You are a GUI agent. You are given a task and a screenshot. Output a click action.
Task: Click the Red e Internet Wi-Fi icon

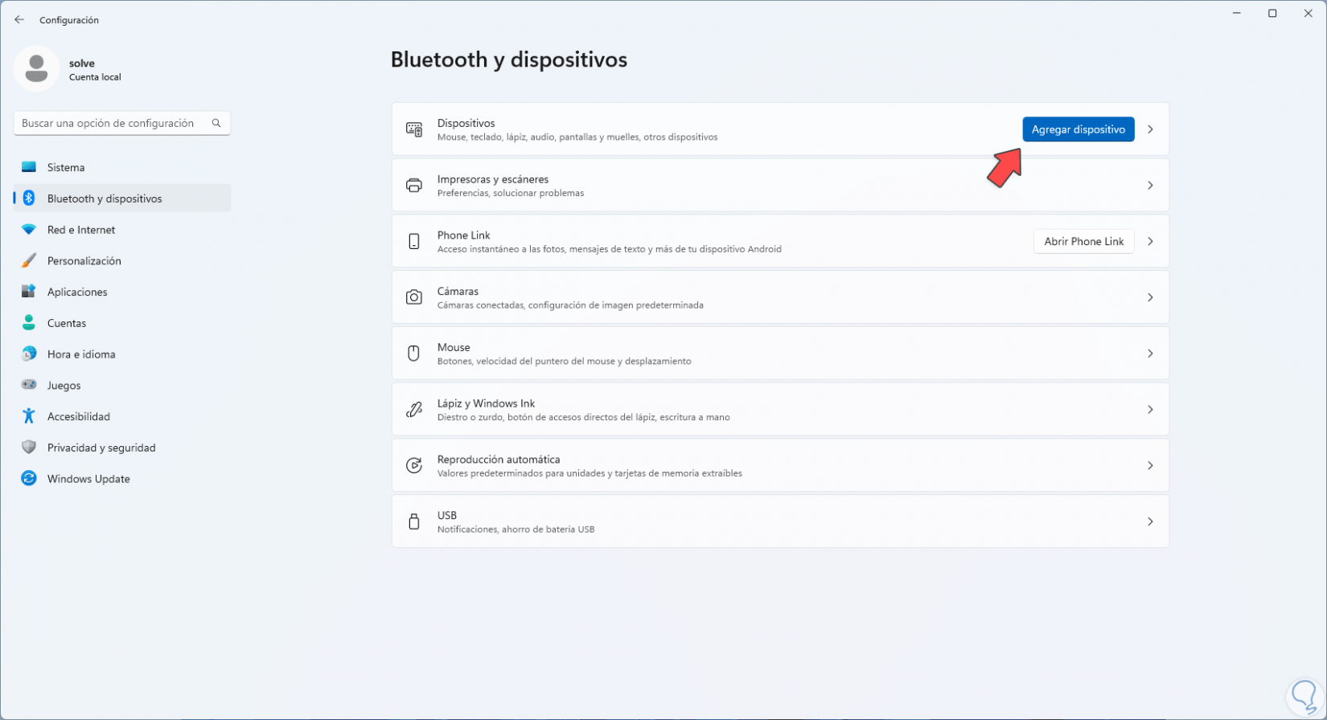29,230
